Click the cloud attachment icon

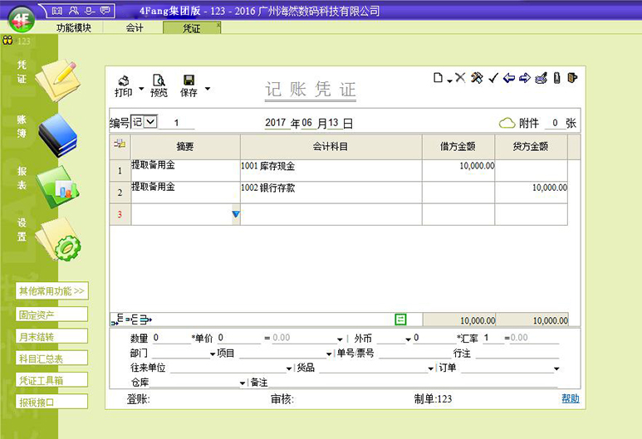[507, 123]
